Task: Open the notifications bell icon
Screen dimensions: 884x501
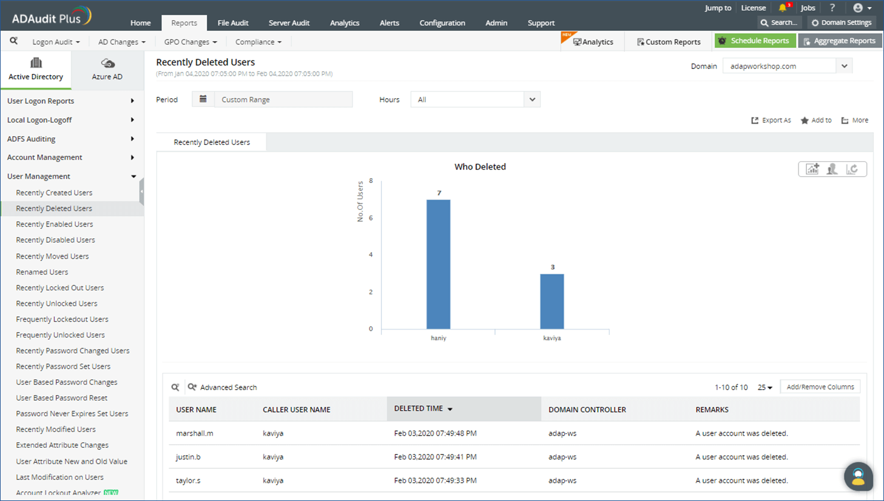Action: coord(783,8)
